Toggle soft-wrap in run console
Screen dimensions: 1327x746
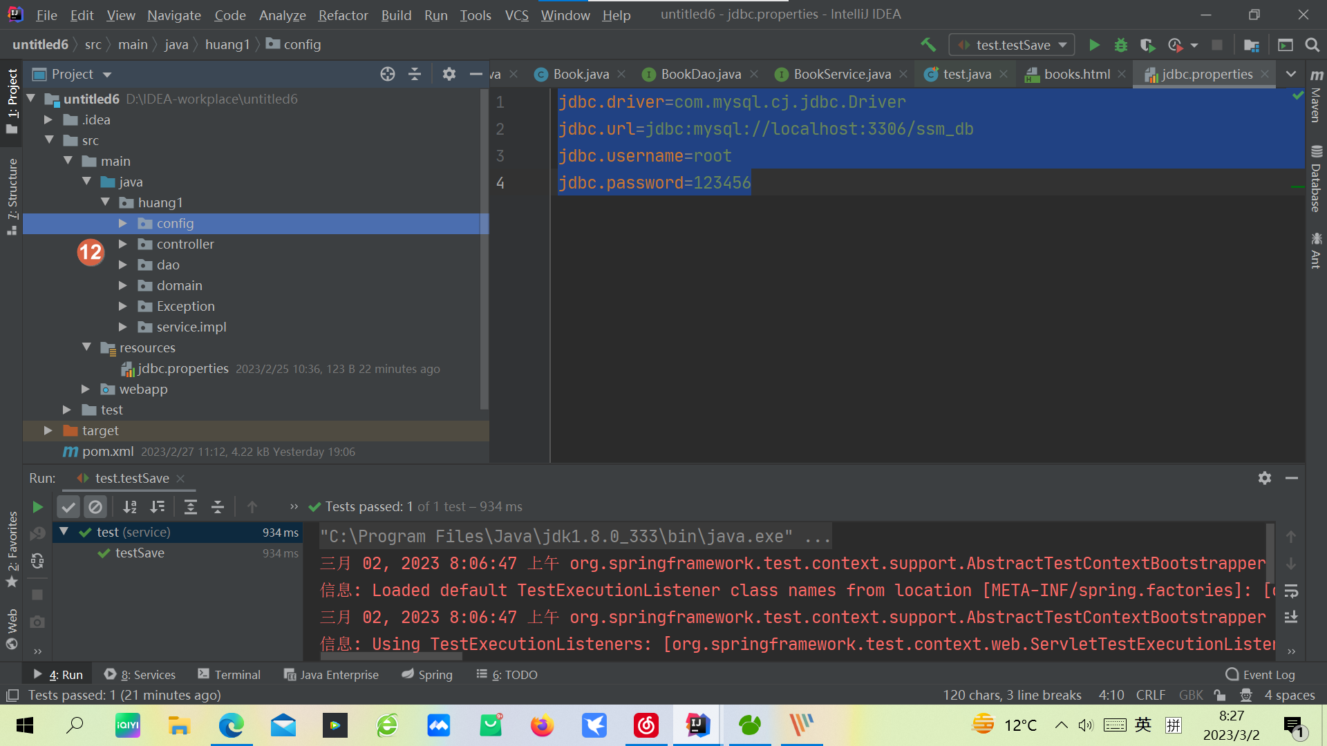[1291, 591]
